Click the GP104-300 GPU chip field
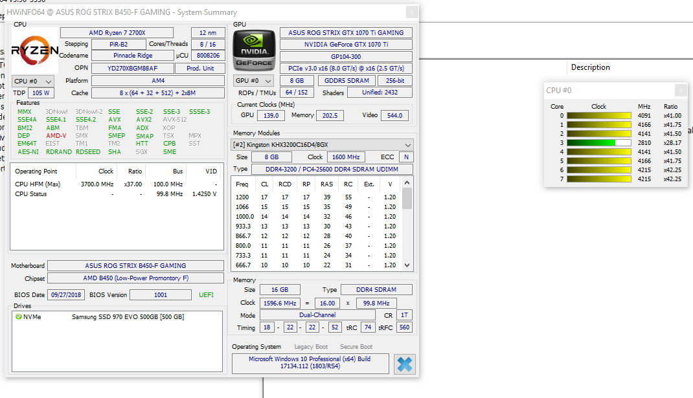Screen dimensions: 693x398 pos(346,56)
